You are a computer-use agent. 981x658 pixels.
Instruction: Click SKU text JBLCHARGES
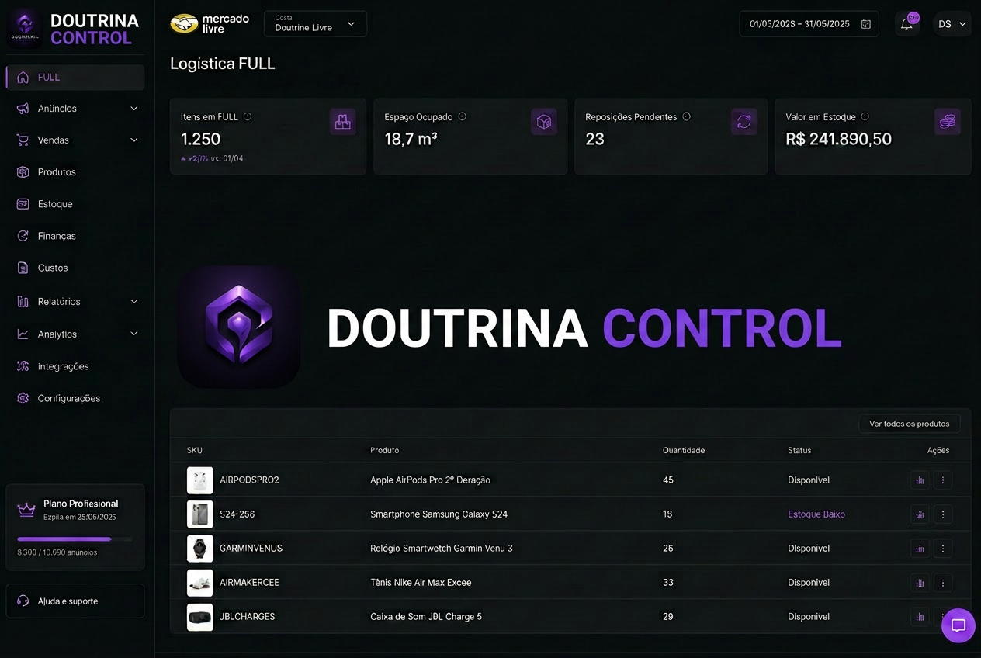[248, 617]
